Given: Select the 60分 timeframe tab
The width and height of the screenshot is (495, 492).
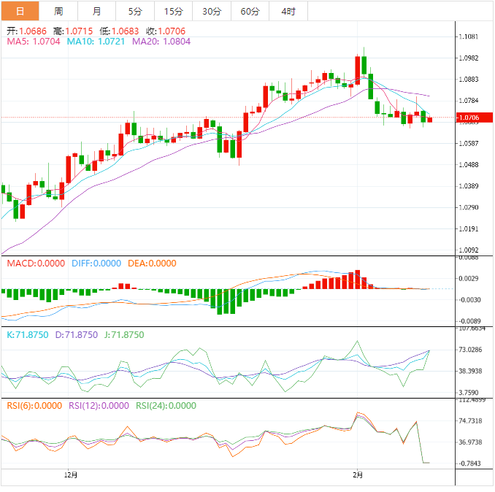Looking at the screenshot, I should [250, 11].
